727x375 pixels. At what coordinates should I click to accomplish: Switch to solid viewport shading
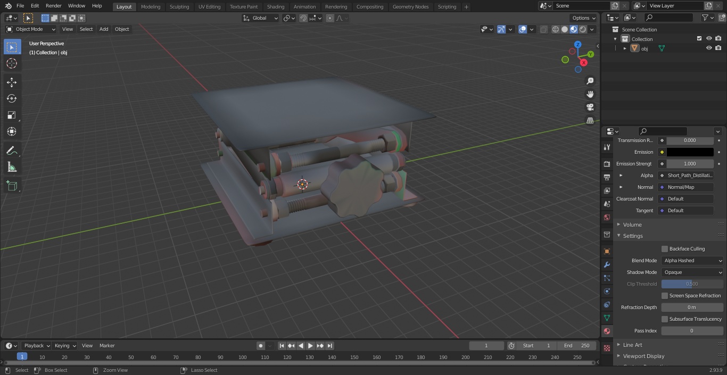(x=565, y=29)
